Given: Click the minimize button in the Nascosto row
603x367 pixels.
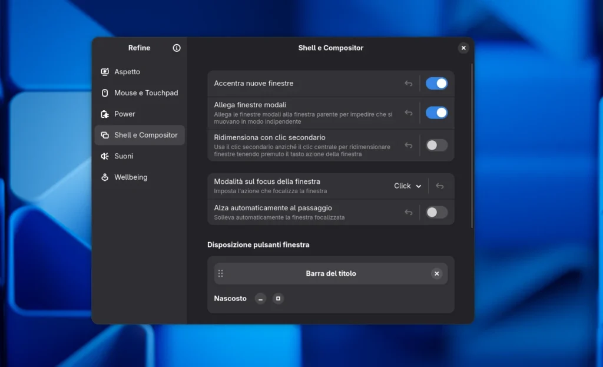Looking at the screenshot, I should [x=260, y=299].
